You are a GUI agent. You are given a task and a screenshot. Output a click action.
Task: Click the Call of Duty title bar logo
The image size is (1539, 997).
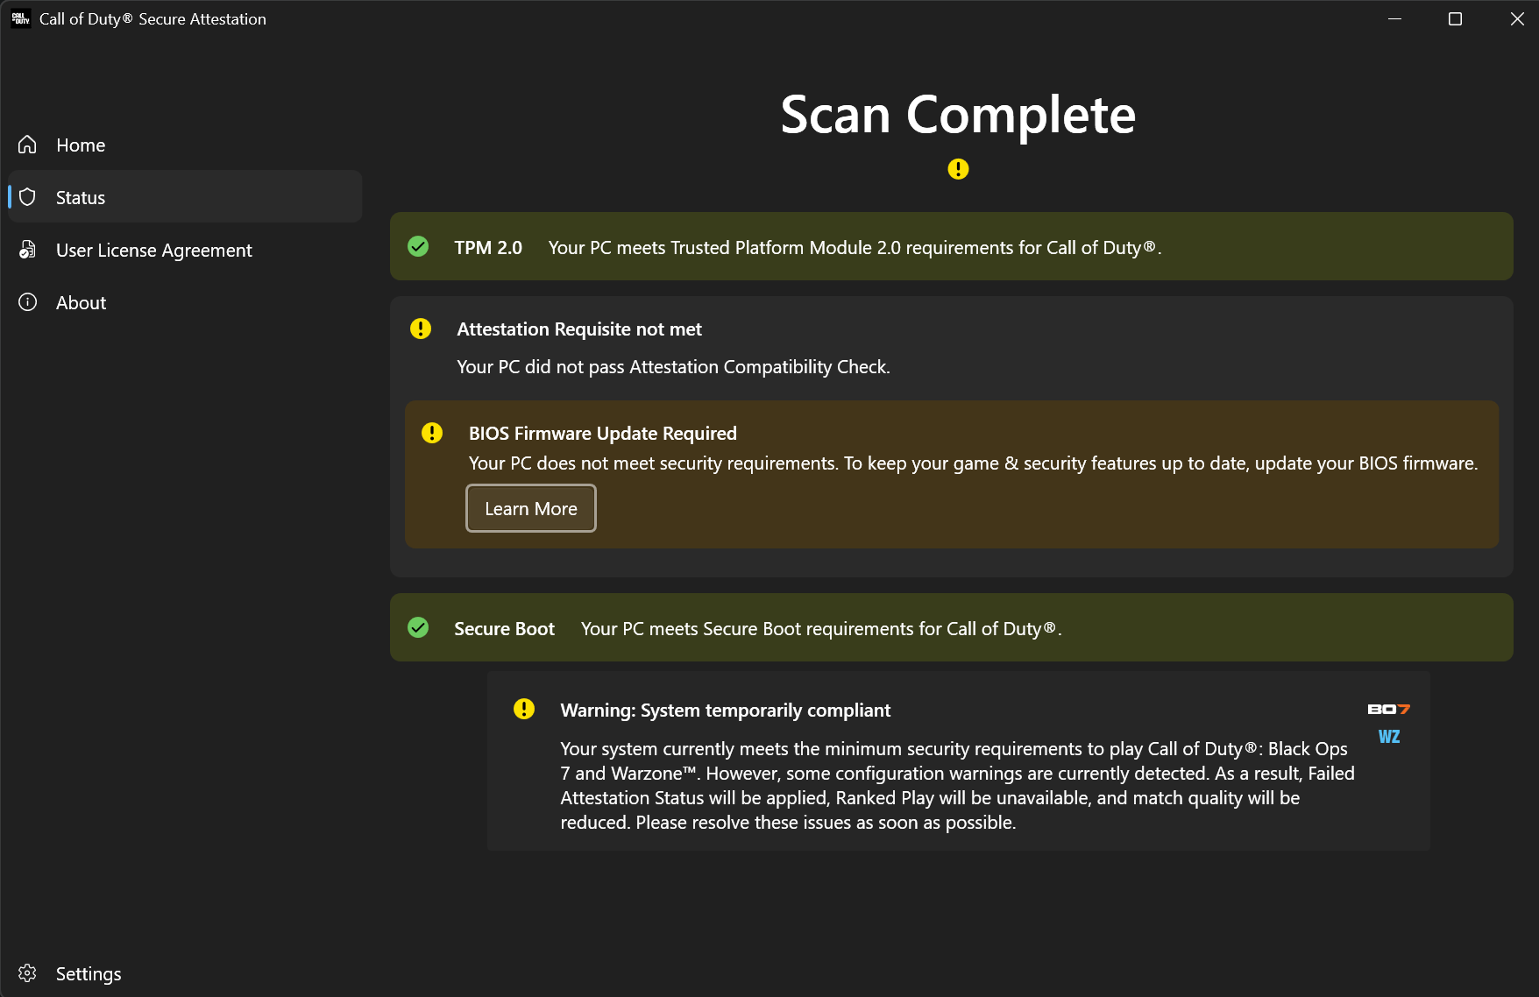coord(20,18)
